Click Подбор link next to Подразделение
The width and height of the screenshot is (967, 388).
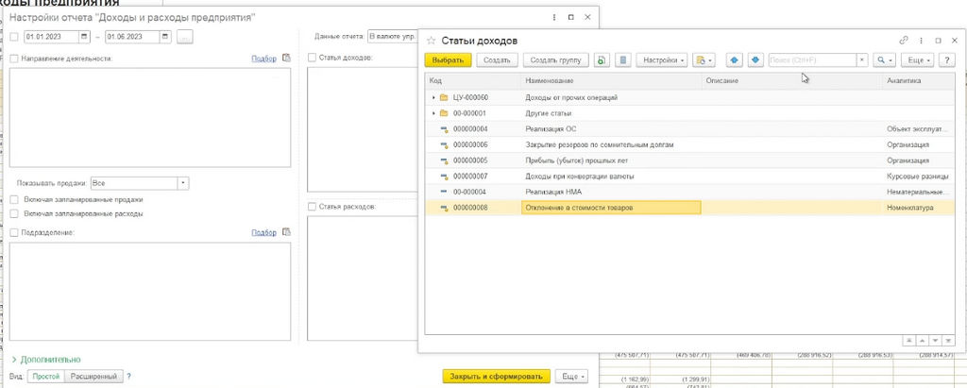click(x=264, y=232)
